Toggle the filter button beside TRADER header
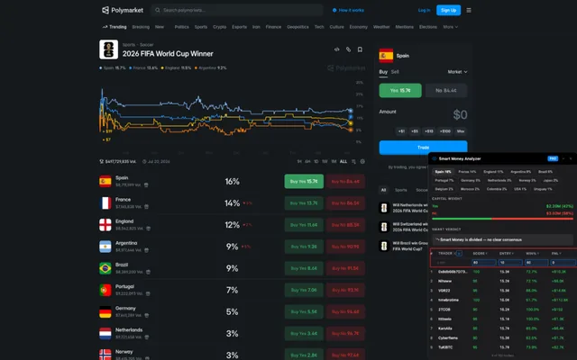Viewport: 577px width, 360px height. (x=459, y=254)
